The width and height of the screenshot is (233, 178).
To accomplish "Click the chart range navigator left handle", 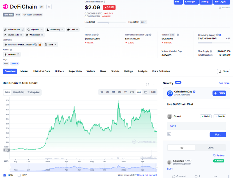I will (x=10, y=168).
